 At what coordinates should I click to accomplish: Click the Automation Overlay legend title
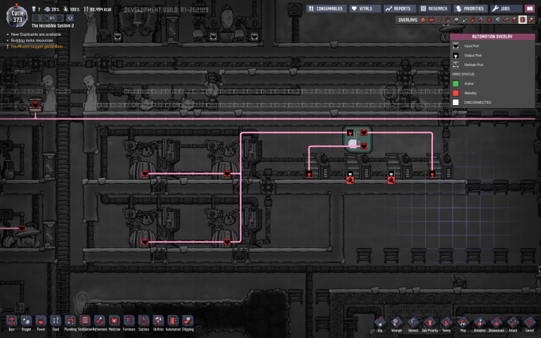pyautogui.click(x=492, y=36)
